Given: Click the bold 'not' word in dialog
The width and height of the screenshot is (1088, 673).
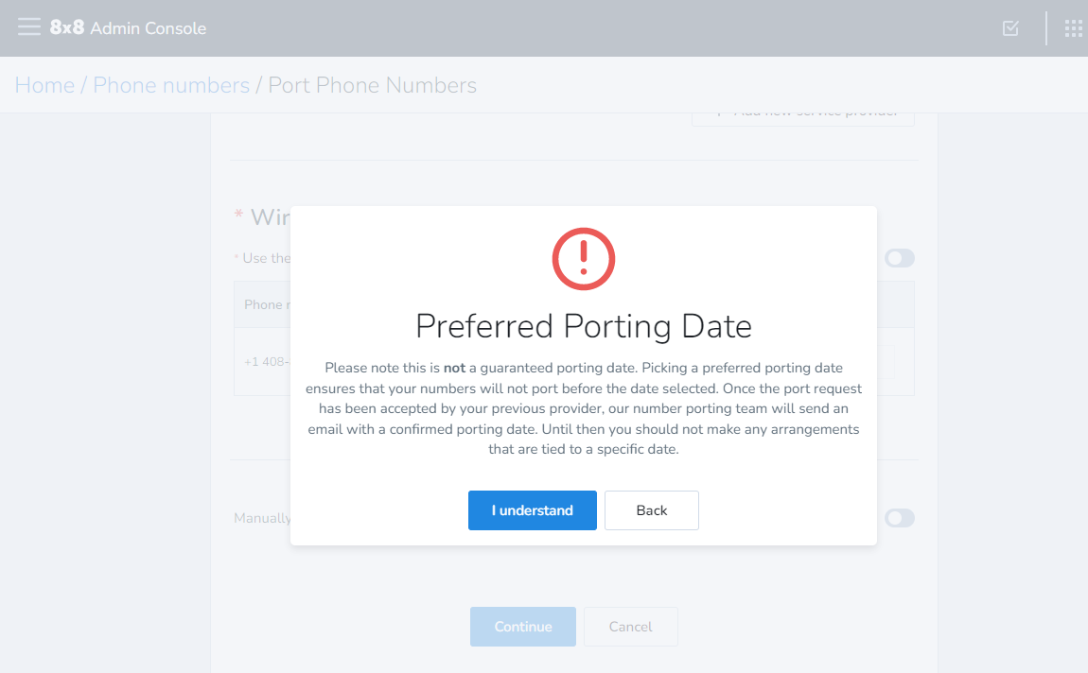Looking at the screenshot, I should click(454, 368).
